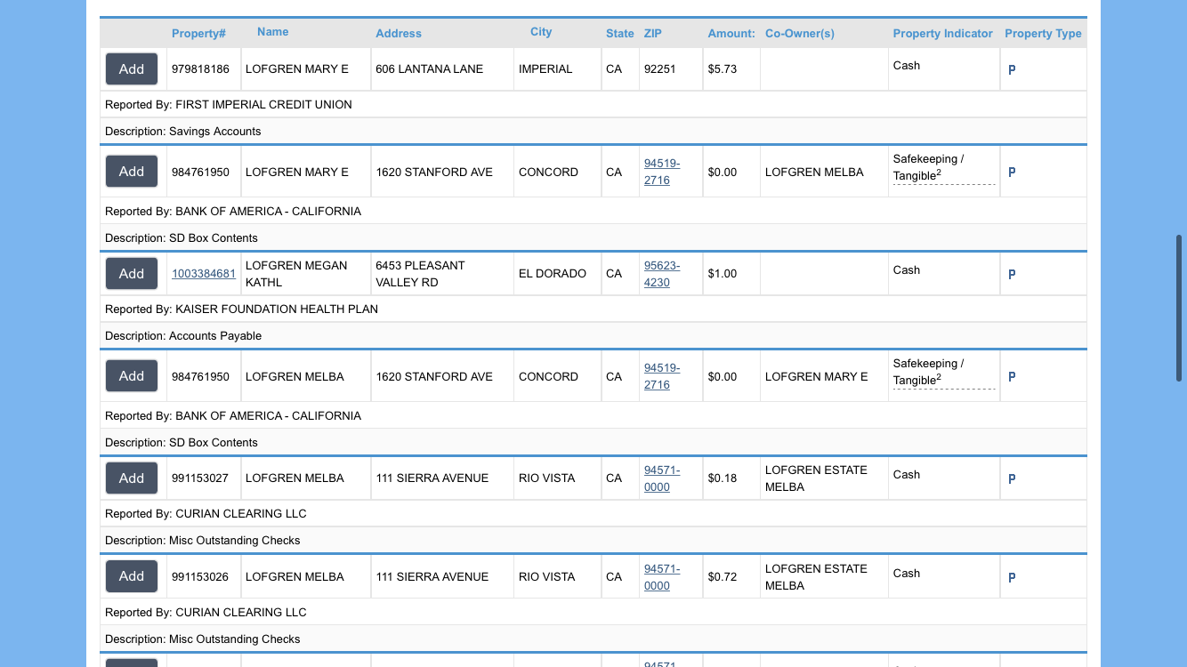Click the State column header
Viewport: 1187px width, 667px height.
(x=620, y=34)
